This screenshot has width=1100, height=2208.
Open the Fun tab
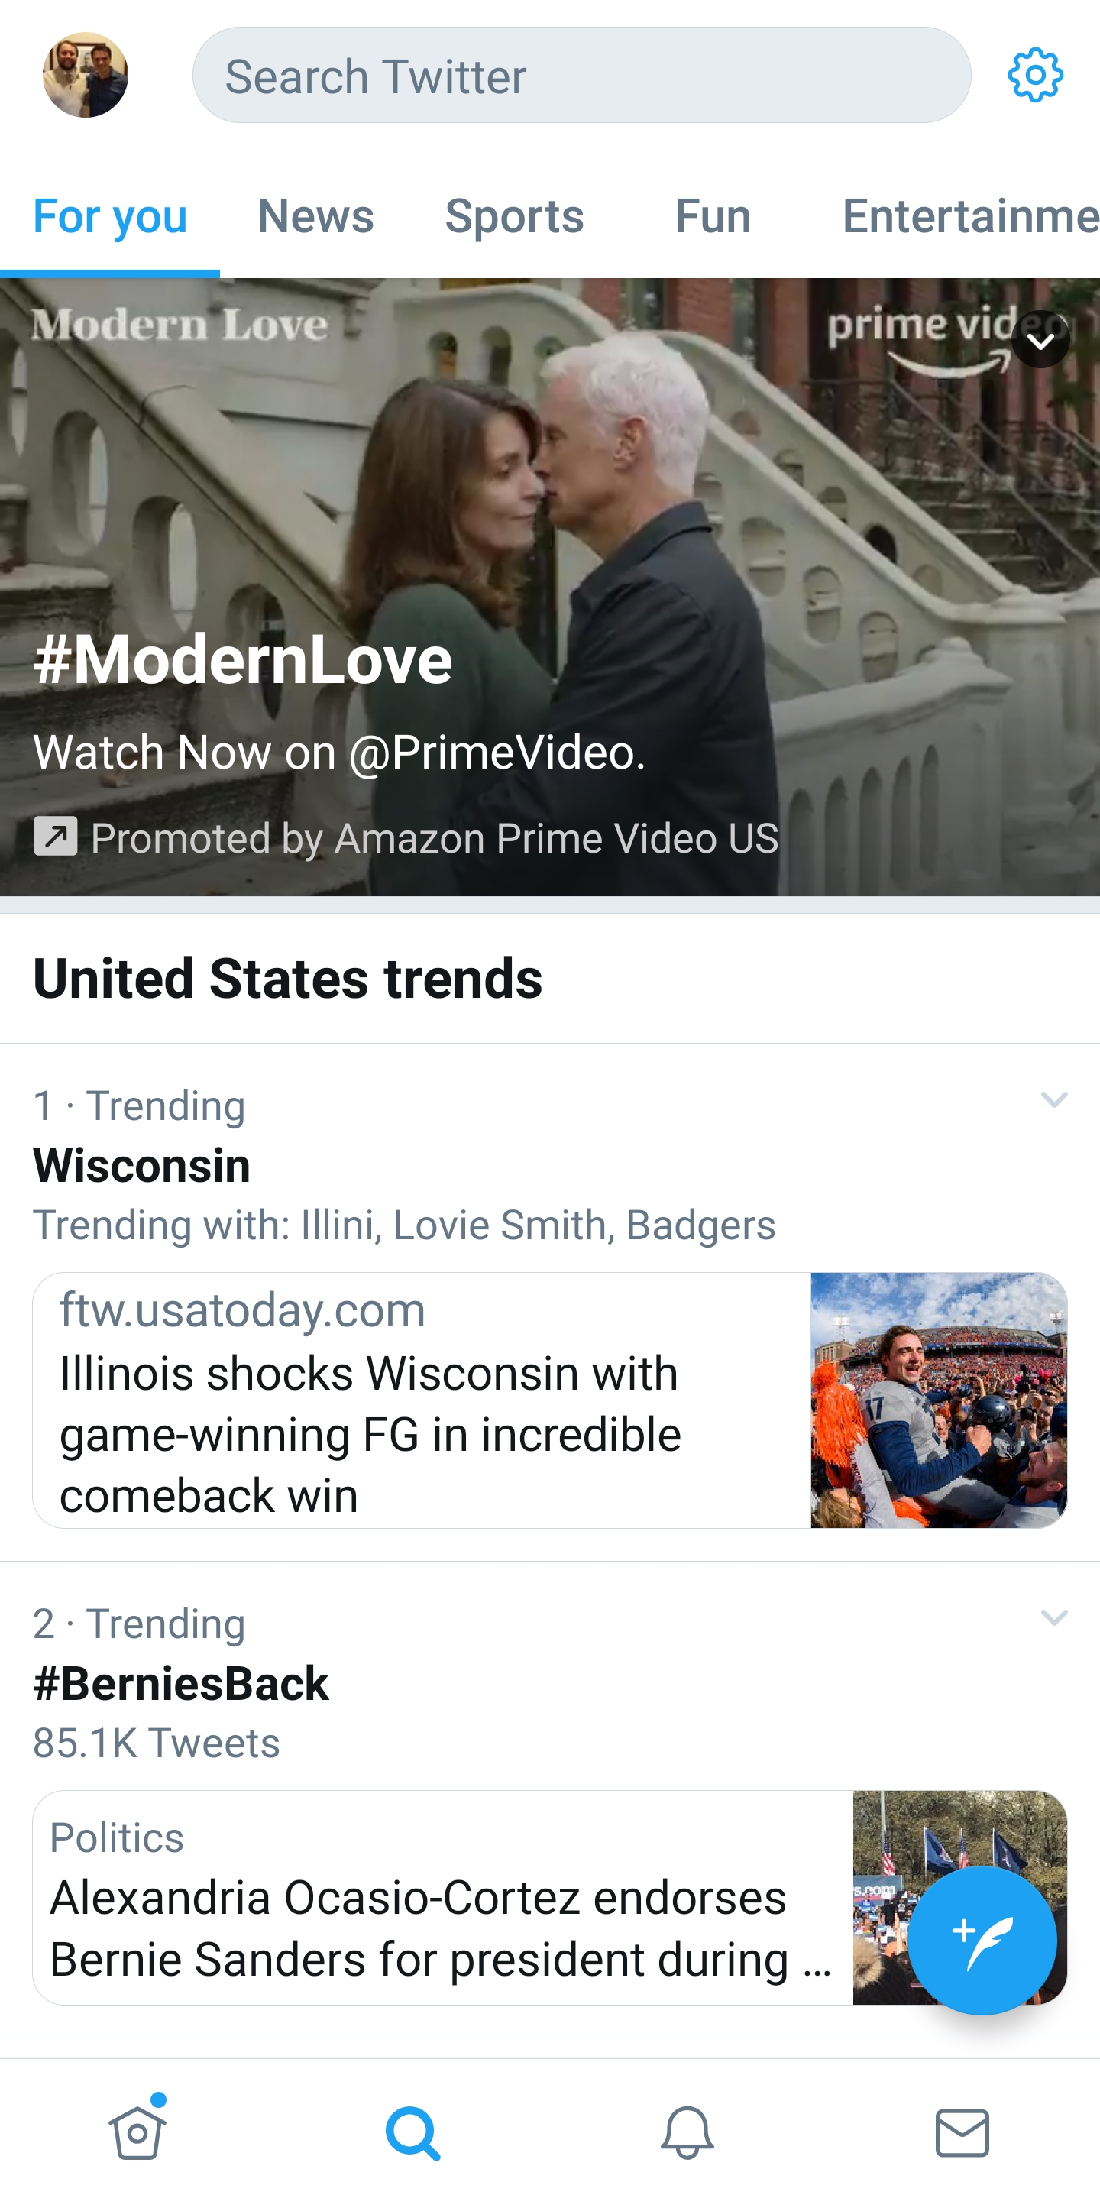point(712,217)
